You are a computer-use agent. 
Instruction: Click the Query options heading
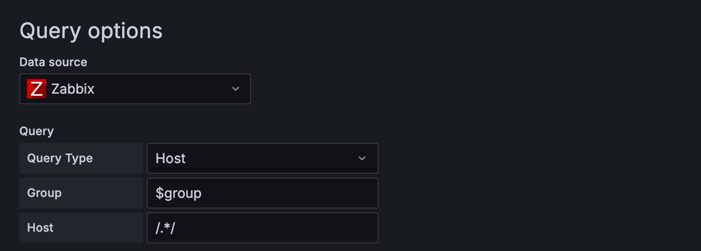click(x=91, y=31)
